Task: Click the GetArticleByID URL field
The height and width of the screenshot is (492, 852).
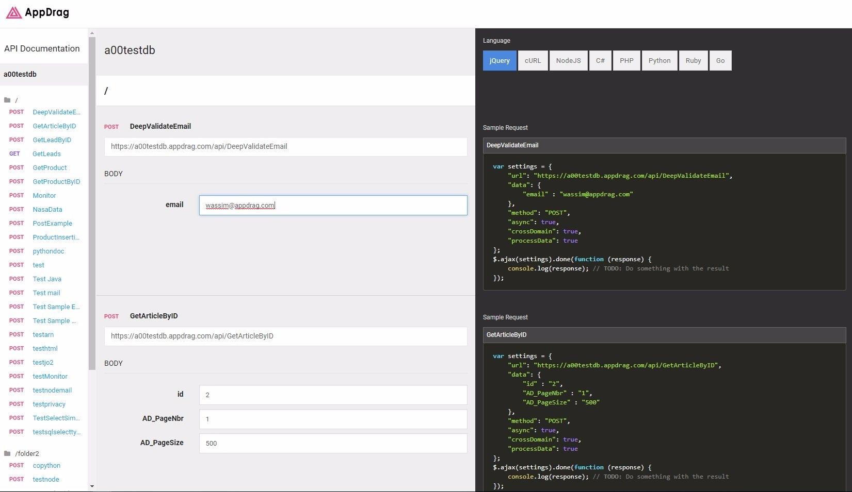Action: point(286,336)
